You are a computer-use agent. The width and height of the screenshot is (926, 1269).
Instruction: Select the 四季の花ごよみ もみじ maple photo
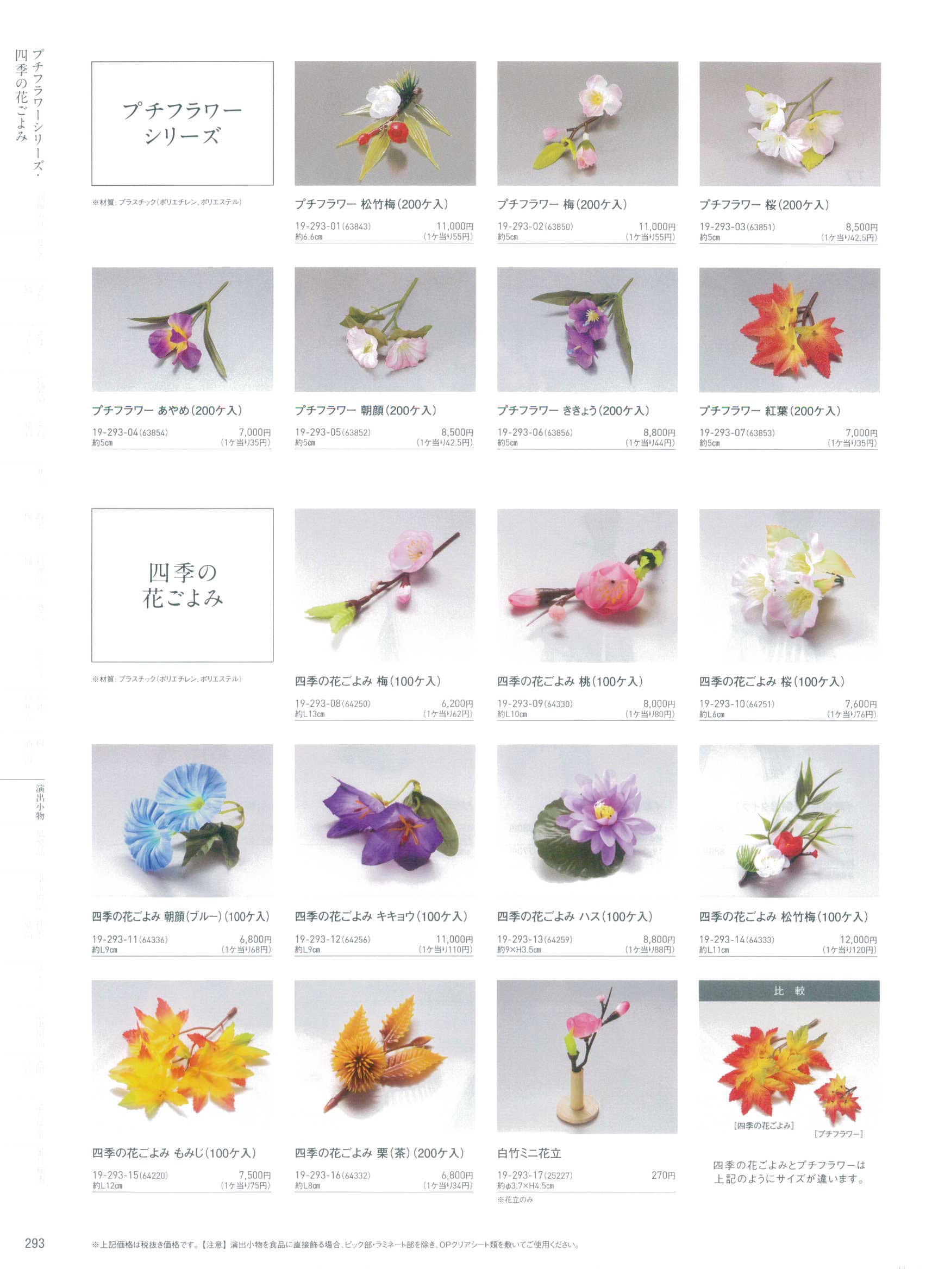[x=182, y=1057]
